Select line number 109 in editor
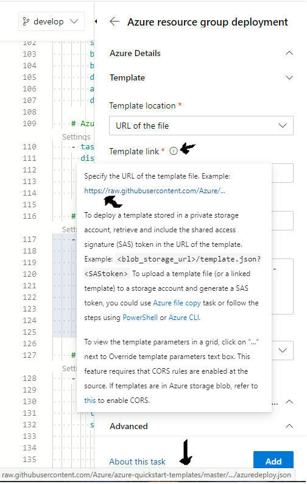 tap(29, 124)
